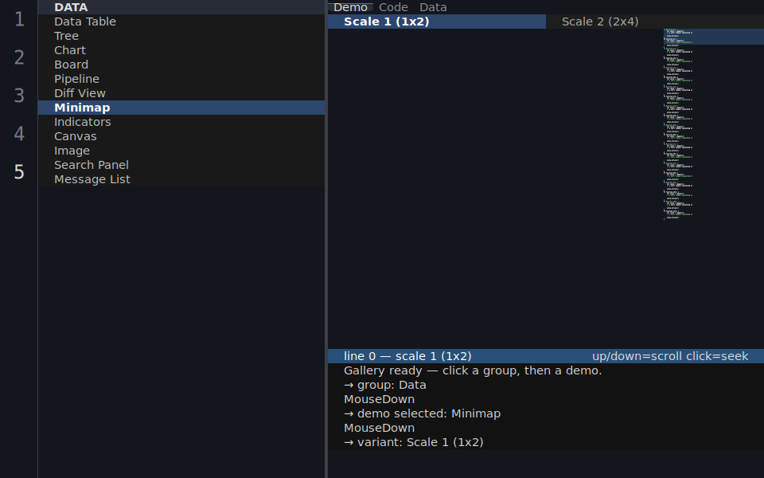Click the DATA group header
Screen dimensions: 764x478
[x=181, y=7]
